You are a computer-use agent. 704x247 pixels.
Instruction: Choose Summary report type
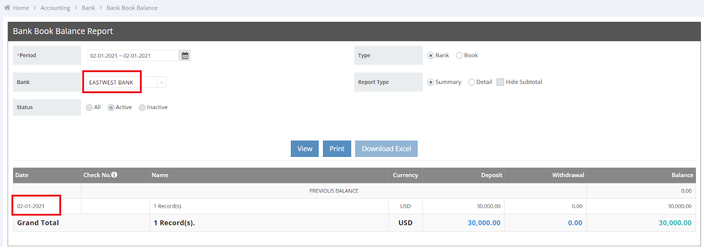(430, 82)
